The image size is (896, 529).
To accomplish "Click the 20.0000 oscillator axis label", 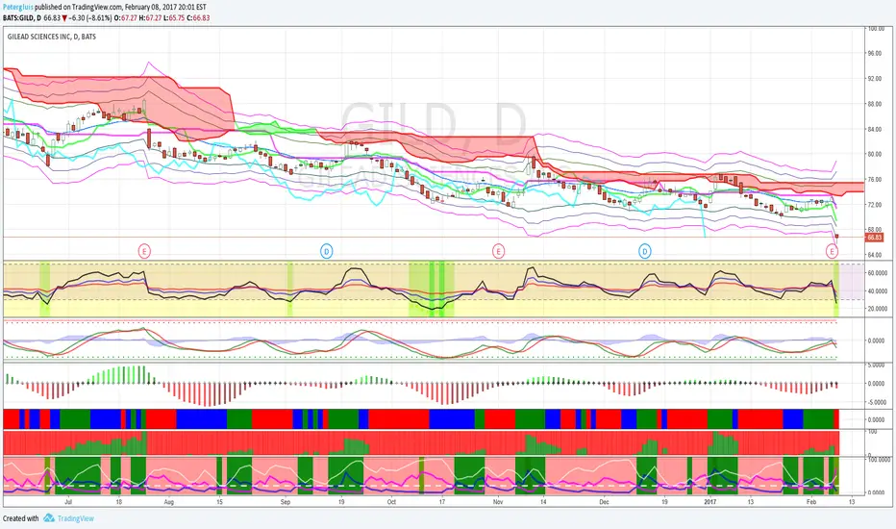I will 876,308.
